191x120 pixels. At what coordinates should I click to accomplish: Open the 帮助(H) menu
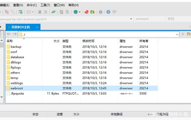click(x=73, y=5)
